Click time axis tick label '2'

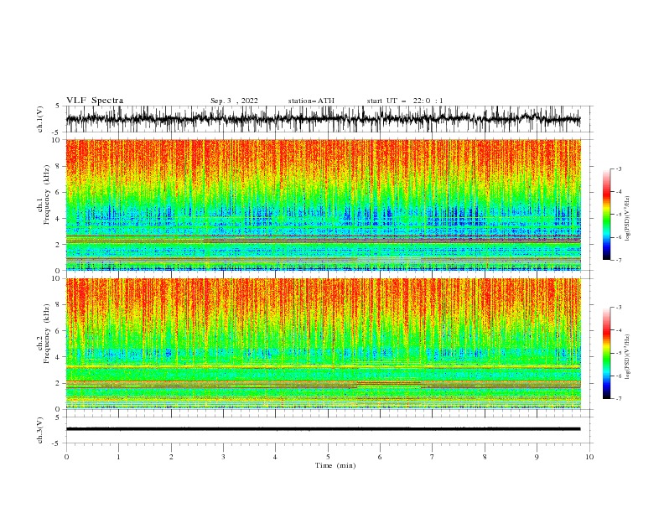point(171,457)
